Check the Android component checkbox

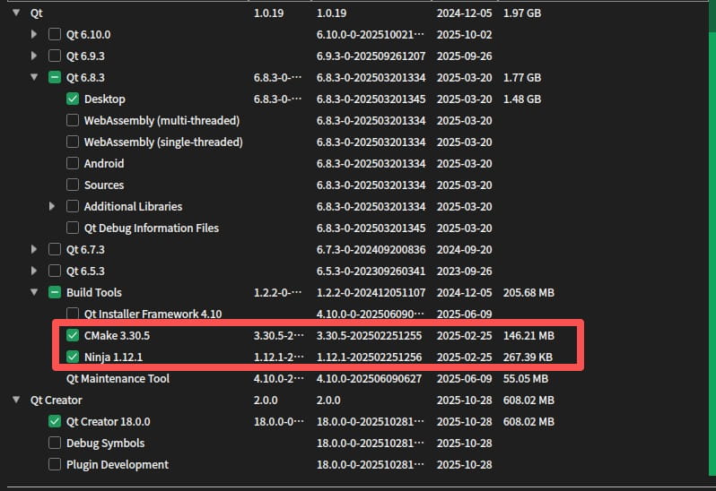tap(73, 163)
